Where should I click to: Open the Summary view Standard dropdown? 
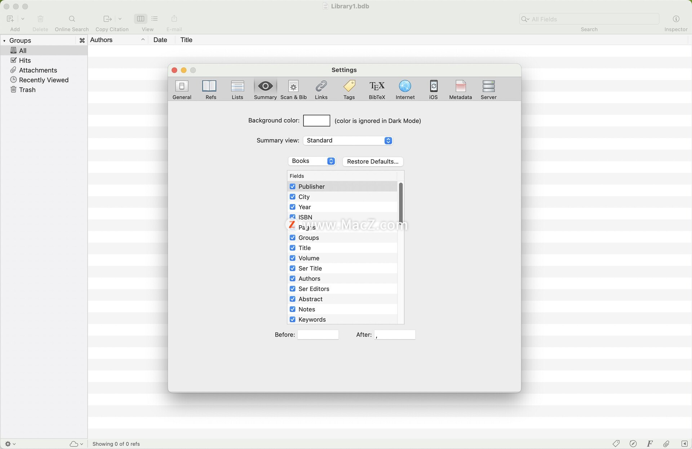coord(347,141)
